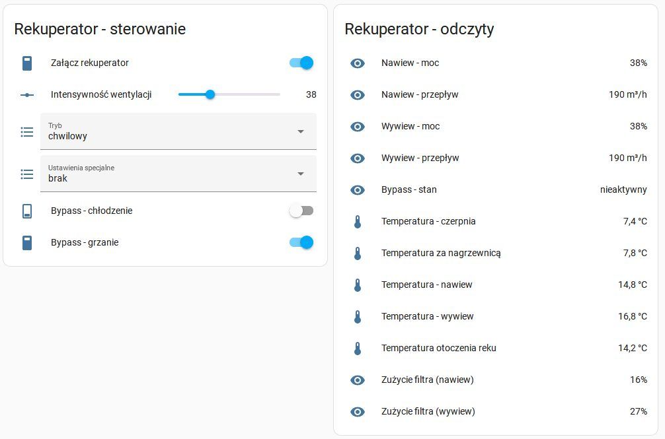
Task: Click the thermometer icon for Temperatura - wywiew
Action: (358, 317)
